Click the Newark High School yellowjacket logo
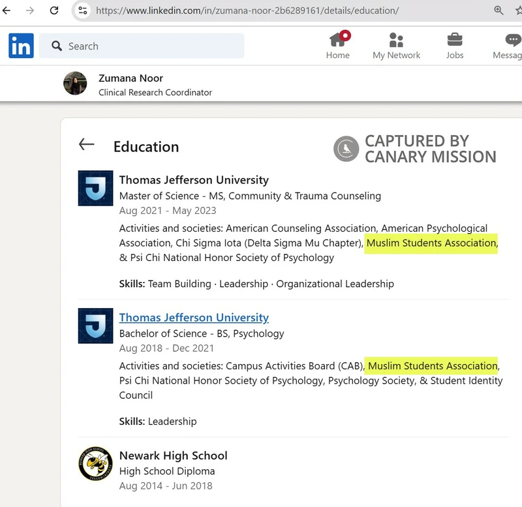 coord(95,463)
